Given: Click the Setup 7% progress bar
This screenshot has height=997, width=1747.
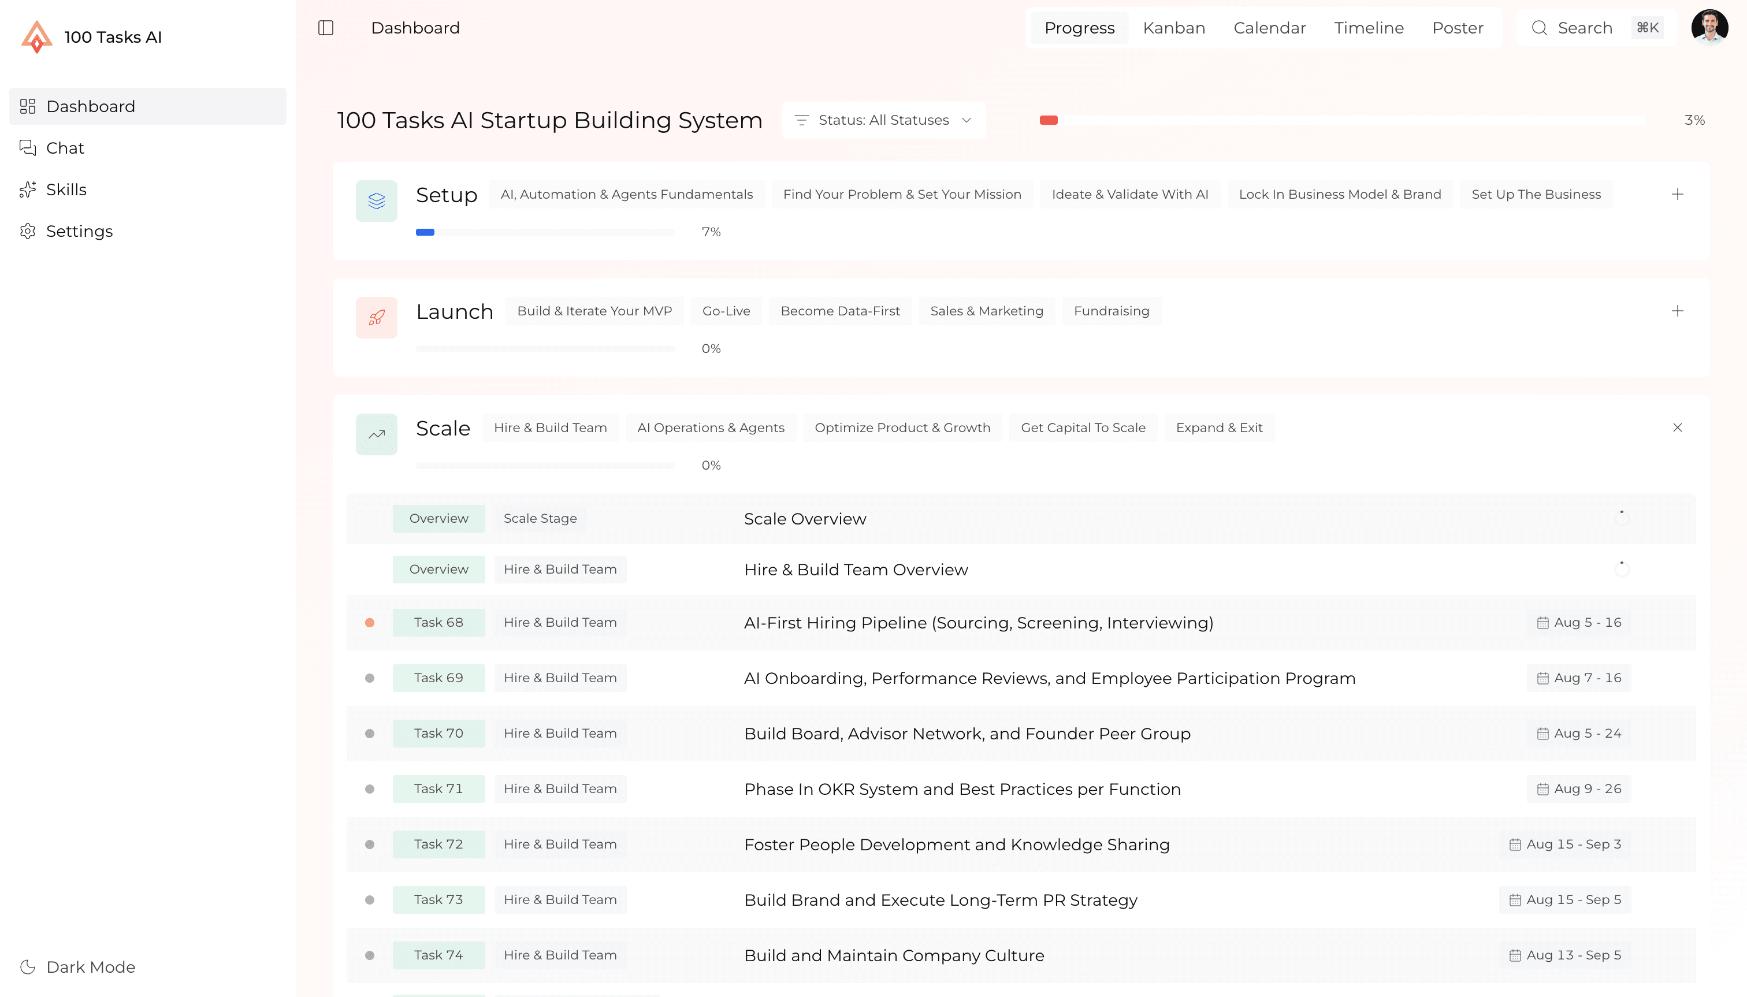Looking at the screenshot, I should coord(545,232).
